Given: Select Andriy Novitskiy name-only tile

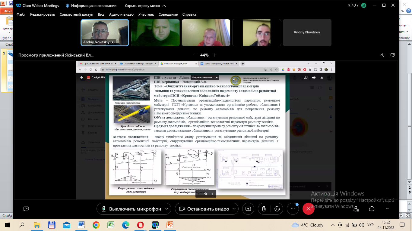Looking at the screenshot, I should point(307,32).
